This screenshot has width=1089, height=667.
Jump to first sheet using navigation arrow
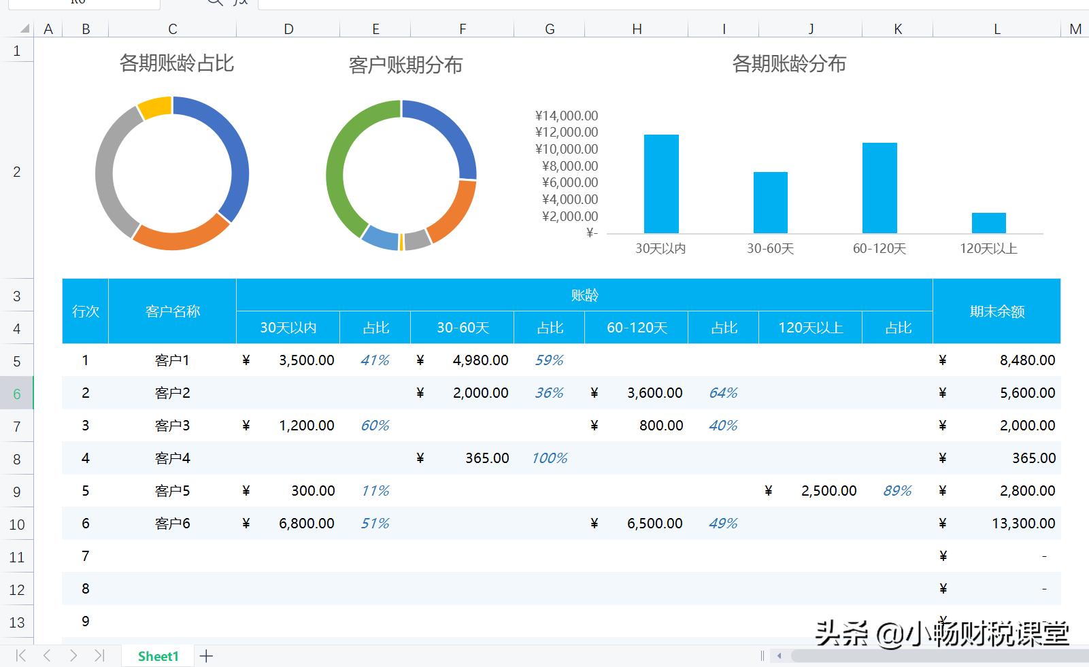(x=20, y=655)
